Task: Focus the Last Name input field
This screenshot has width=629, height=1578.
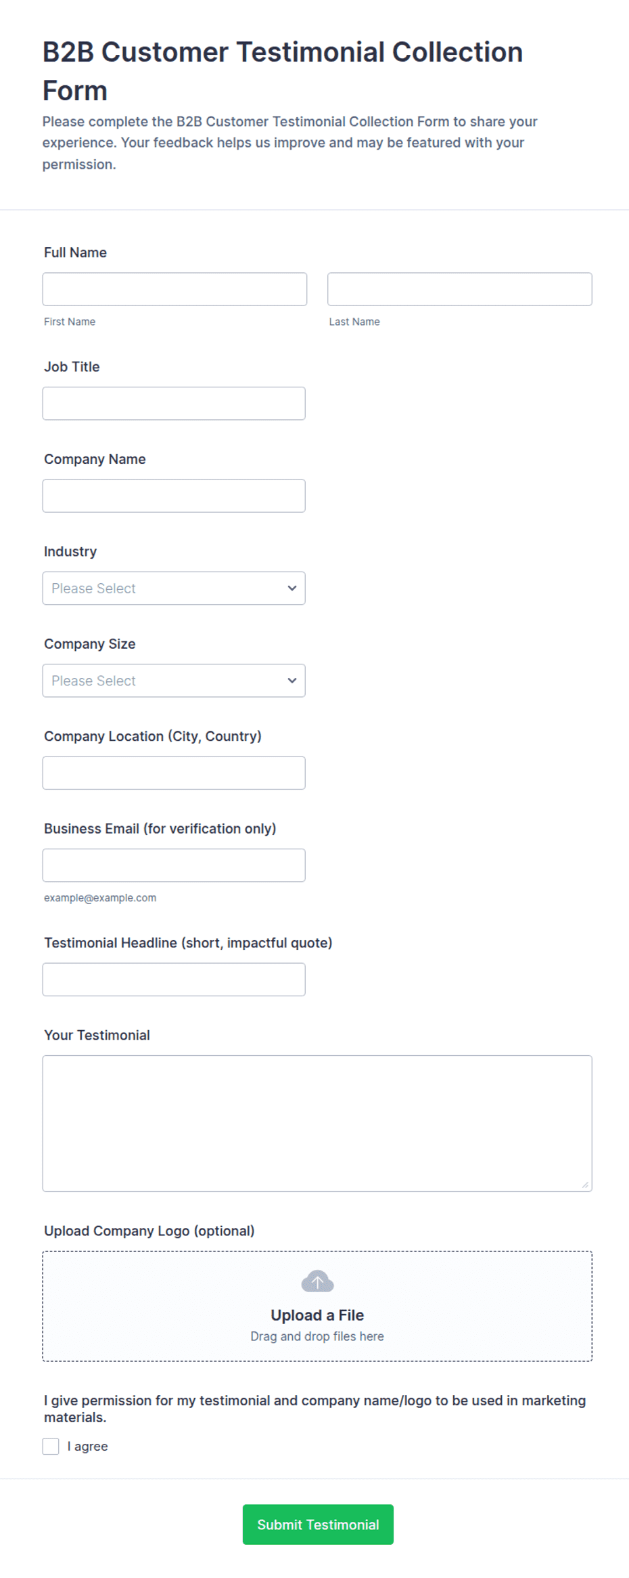Action: pos(460,289)
